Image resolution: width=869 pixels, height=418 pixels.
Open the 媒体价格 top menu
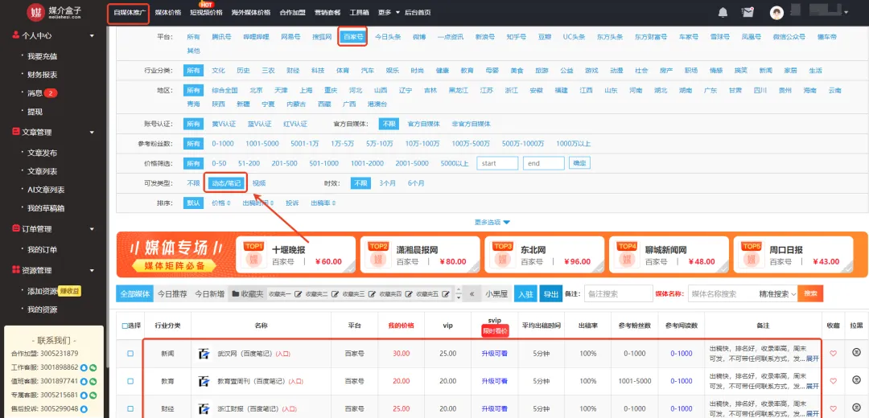pyautogui.click(x=168, y=12)
